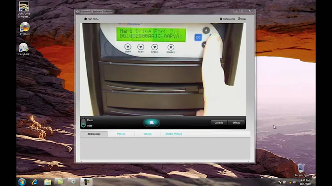The height and width of the screenshot is (186, 332).
Task: Click the taskbar clock showing 4:56 PM
Action: [305, 182]
